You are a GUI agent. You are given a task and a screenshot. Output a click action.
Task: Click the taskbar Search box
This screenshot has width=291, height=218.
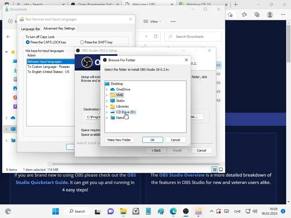(77, 211)
